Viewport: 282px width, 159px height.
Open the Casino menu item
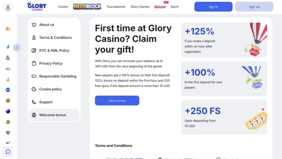click(63, 7)
